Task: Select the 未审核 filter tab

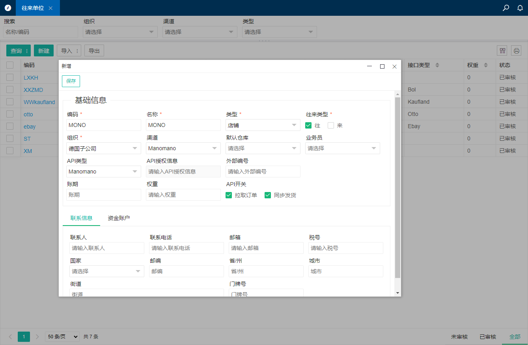Action: click(x=459, y=337)
